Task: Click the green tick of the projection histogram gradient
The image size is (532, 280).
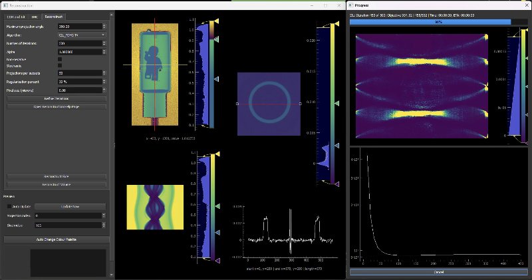Action: 217,40
